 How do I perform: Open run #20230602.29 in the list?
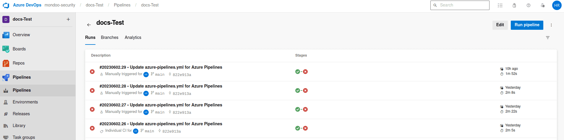[161, 67]
